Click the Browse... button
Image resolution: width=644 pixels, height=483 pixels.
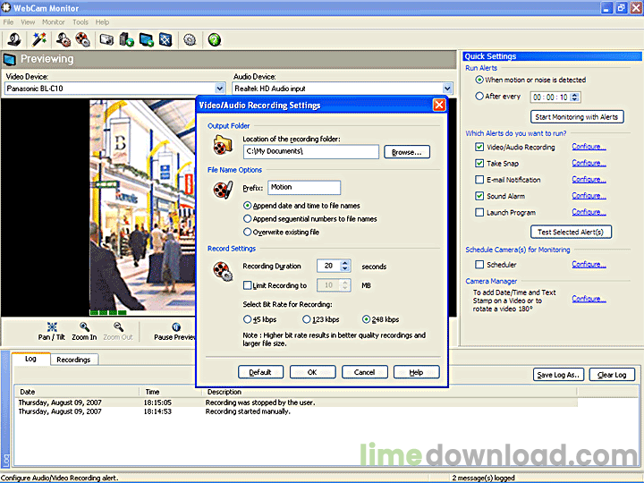point(407,152)
